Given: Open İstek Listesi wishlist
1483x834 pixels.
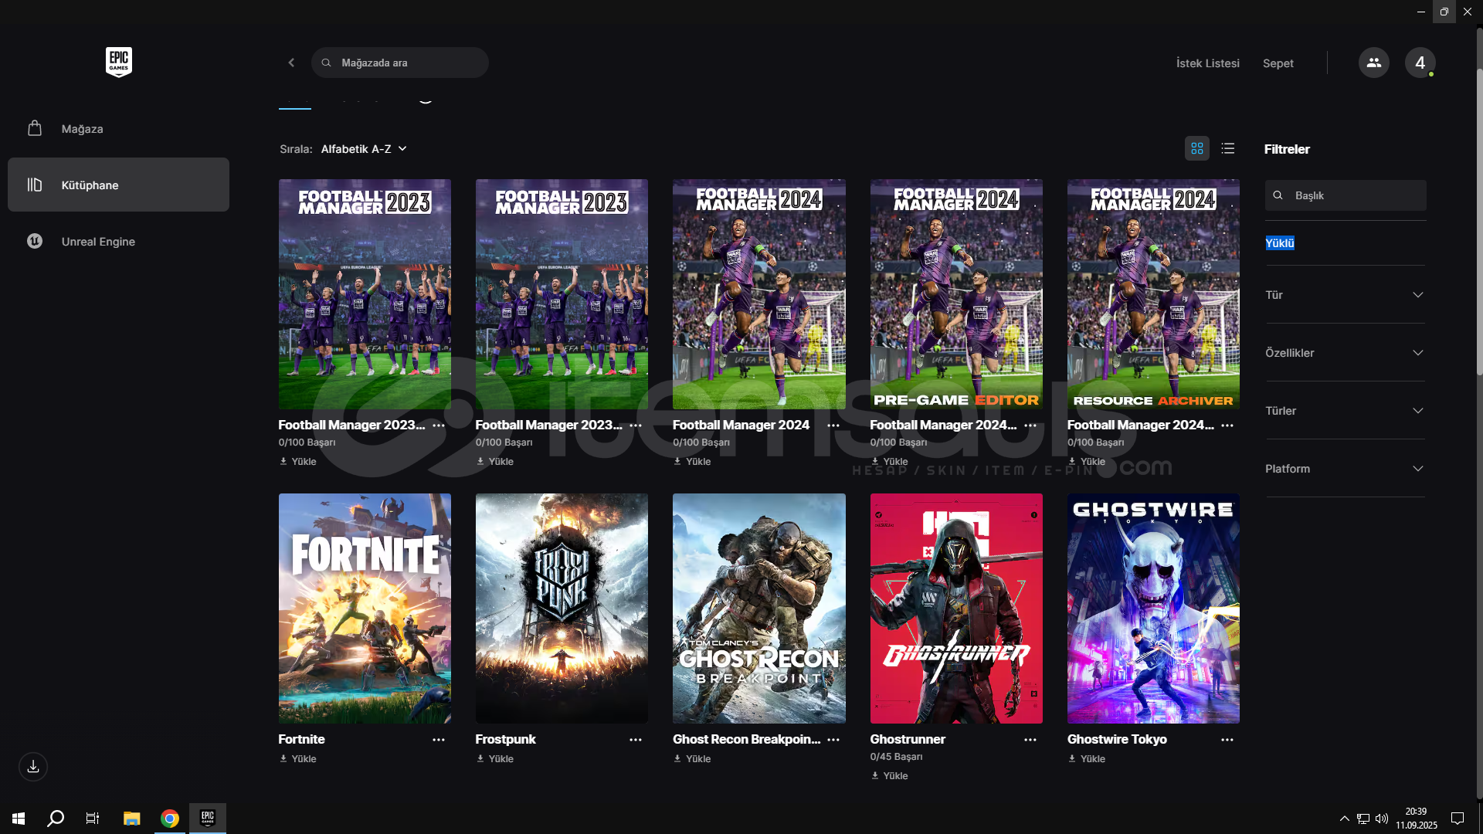Looking at the screenshot, I should [x=1207, y=63].
